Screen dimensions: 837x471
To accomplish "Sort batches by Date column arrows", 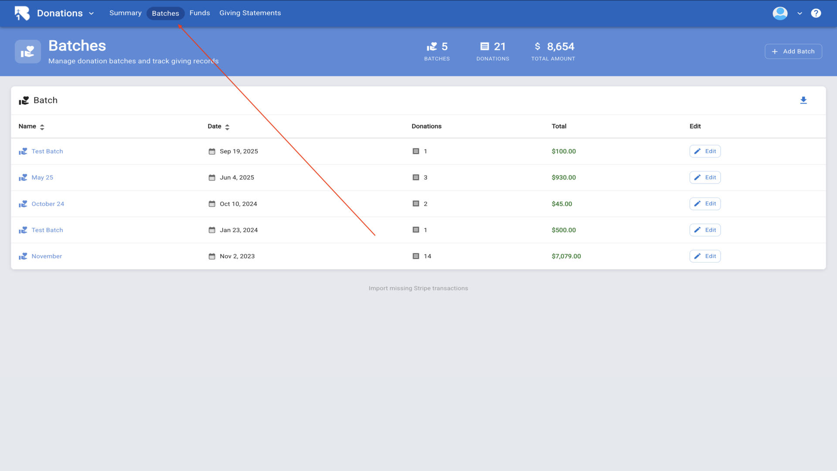I will (x=227, y=127).
